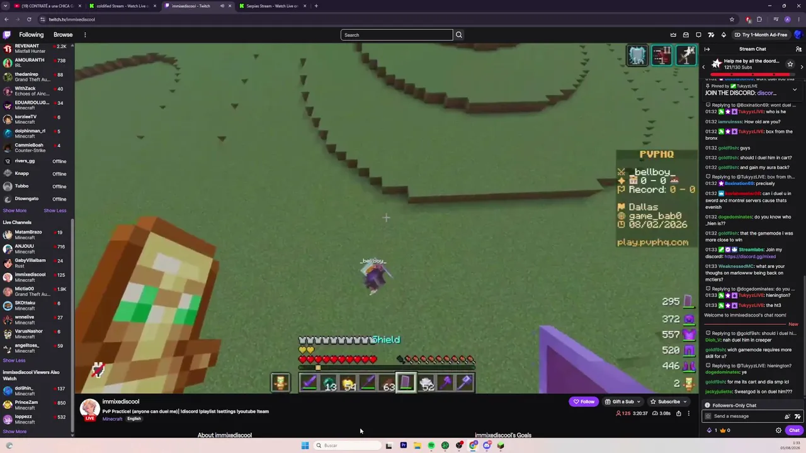Go to the next goal in chat header
806x453 pixels.
pyautogui.click(x=802, y=67)
